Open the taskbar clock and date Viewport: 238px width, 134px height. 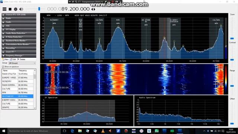tap(231, 131)
